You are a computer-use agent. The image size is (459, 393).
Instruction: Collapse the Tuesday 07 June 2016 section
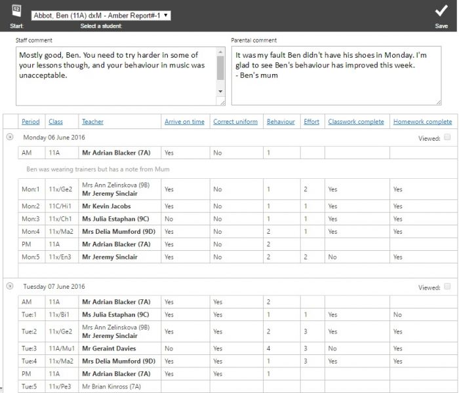(10, 286)
